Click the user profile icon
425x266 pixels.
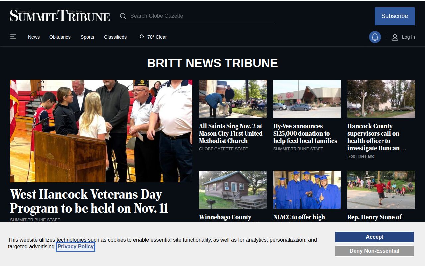(395, 37)
